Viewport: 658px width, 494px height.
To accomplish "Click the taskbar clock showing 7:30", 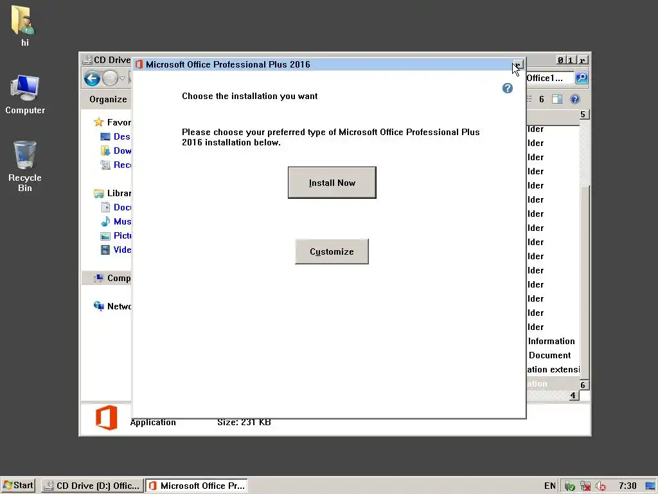I will click(627, 486).
